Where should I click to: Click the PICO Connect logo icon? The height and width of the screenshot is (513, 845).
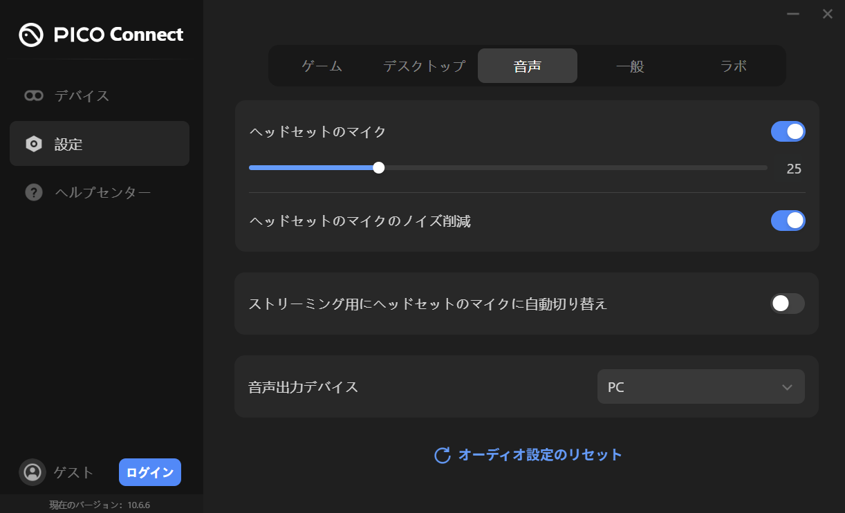point(31,35)
